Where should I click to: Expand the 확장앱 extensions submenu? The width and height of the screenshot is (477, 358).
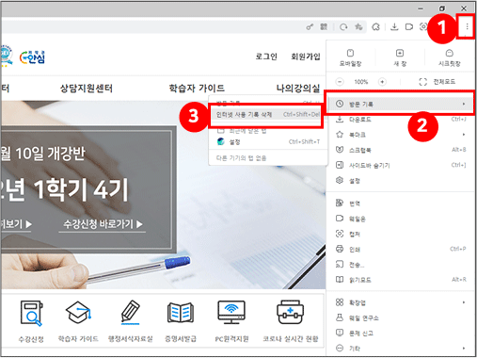click(x=401, y=302)
